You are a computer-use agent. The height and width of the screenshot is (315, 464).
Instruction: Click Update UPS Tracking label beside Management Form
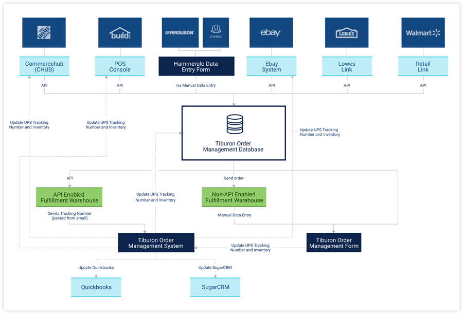click(251, 248)
